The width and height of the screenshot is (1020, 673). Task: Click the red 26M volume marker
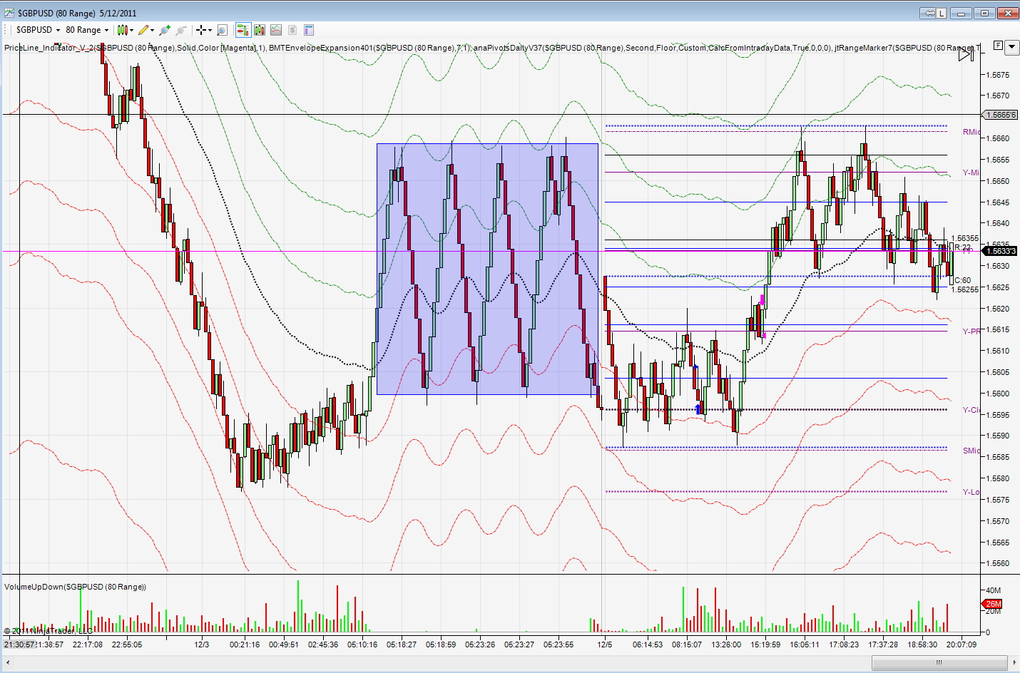tap(993, 604)
